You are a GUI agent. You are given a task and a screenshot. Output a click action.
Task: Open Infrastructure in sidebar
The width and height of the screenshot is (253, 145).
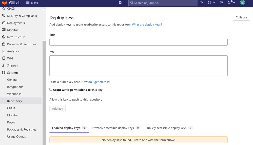(16, 37)
